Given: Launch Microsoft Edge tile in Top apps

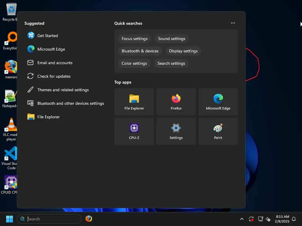Looking at the screenshot, I should tap(218, 102).
